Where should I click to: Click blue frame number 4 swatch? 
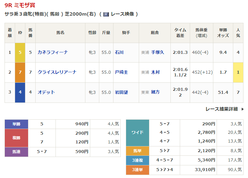tap(20, 92)
